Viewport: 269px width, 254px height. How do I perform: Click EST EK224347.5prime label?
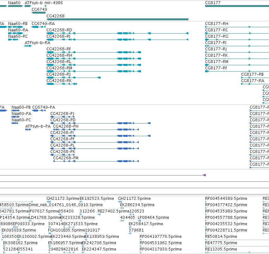(x=99, y=249)
